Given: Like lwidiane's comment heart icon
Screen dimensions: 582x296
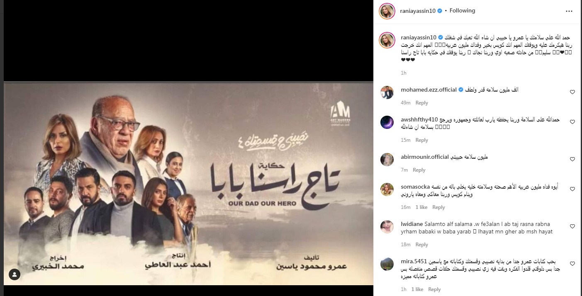Looking at the screenshot, I should [572, 226].
